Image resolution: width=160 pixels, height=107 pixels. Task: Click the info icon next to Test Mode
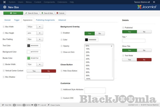[x=123, y=56]
